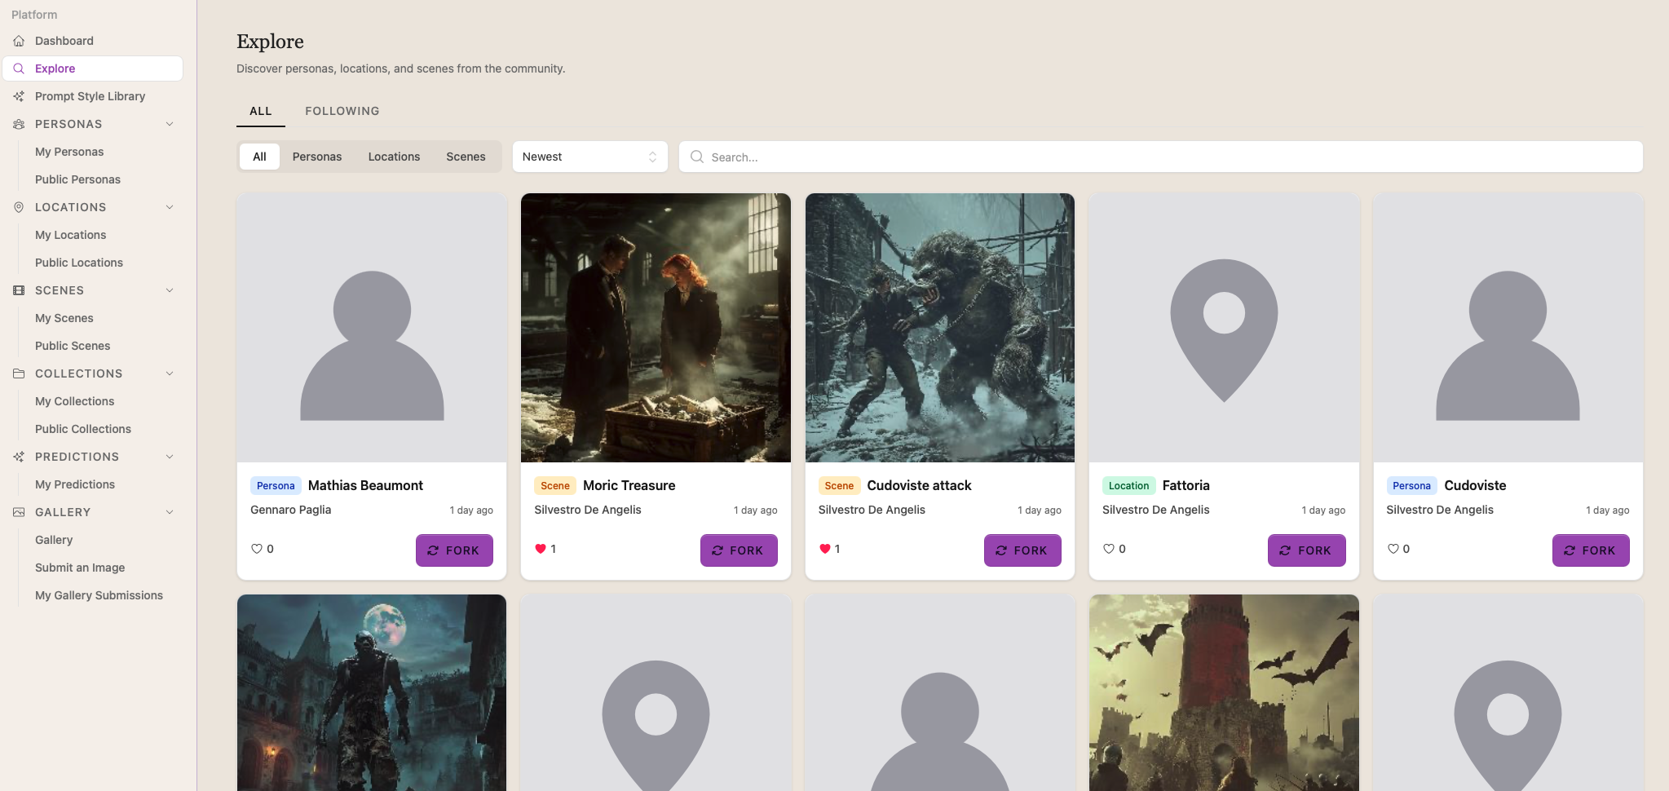Screen dimensions: 1669x791
Task: Fork the Cudoviste attack scene
Action: (1022, 550)
